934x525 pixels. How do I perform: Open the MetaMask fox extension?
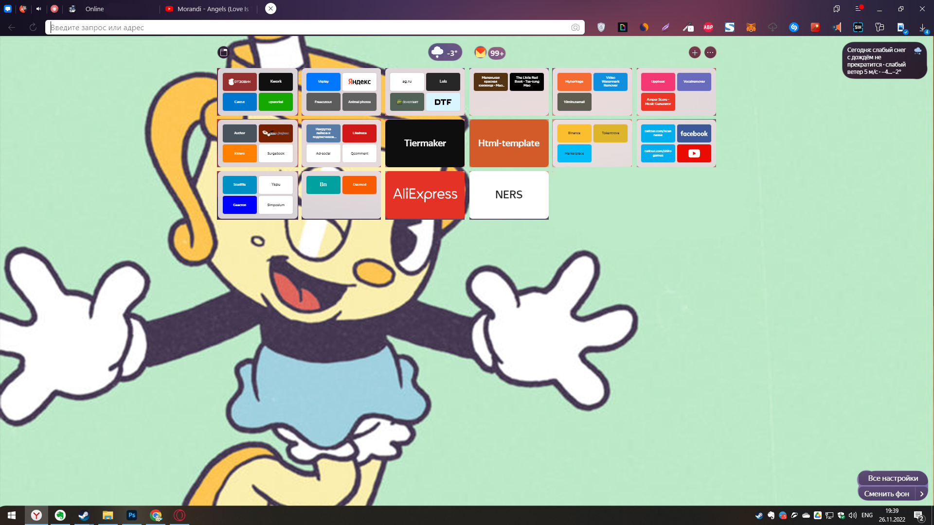[x=751, y=27]
